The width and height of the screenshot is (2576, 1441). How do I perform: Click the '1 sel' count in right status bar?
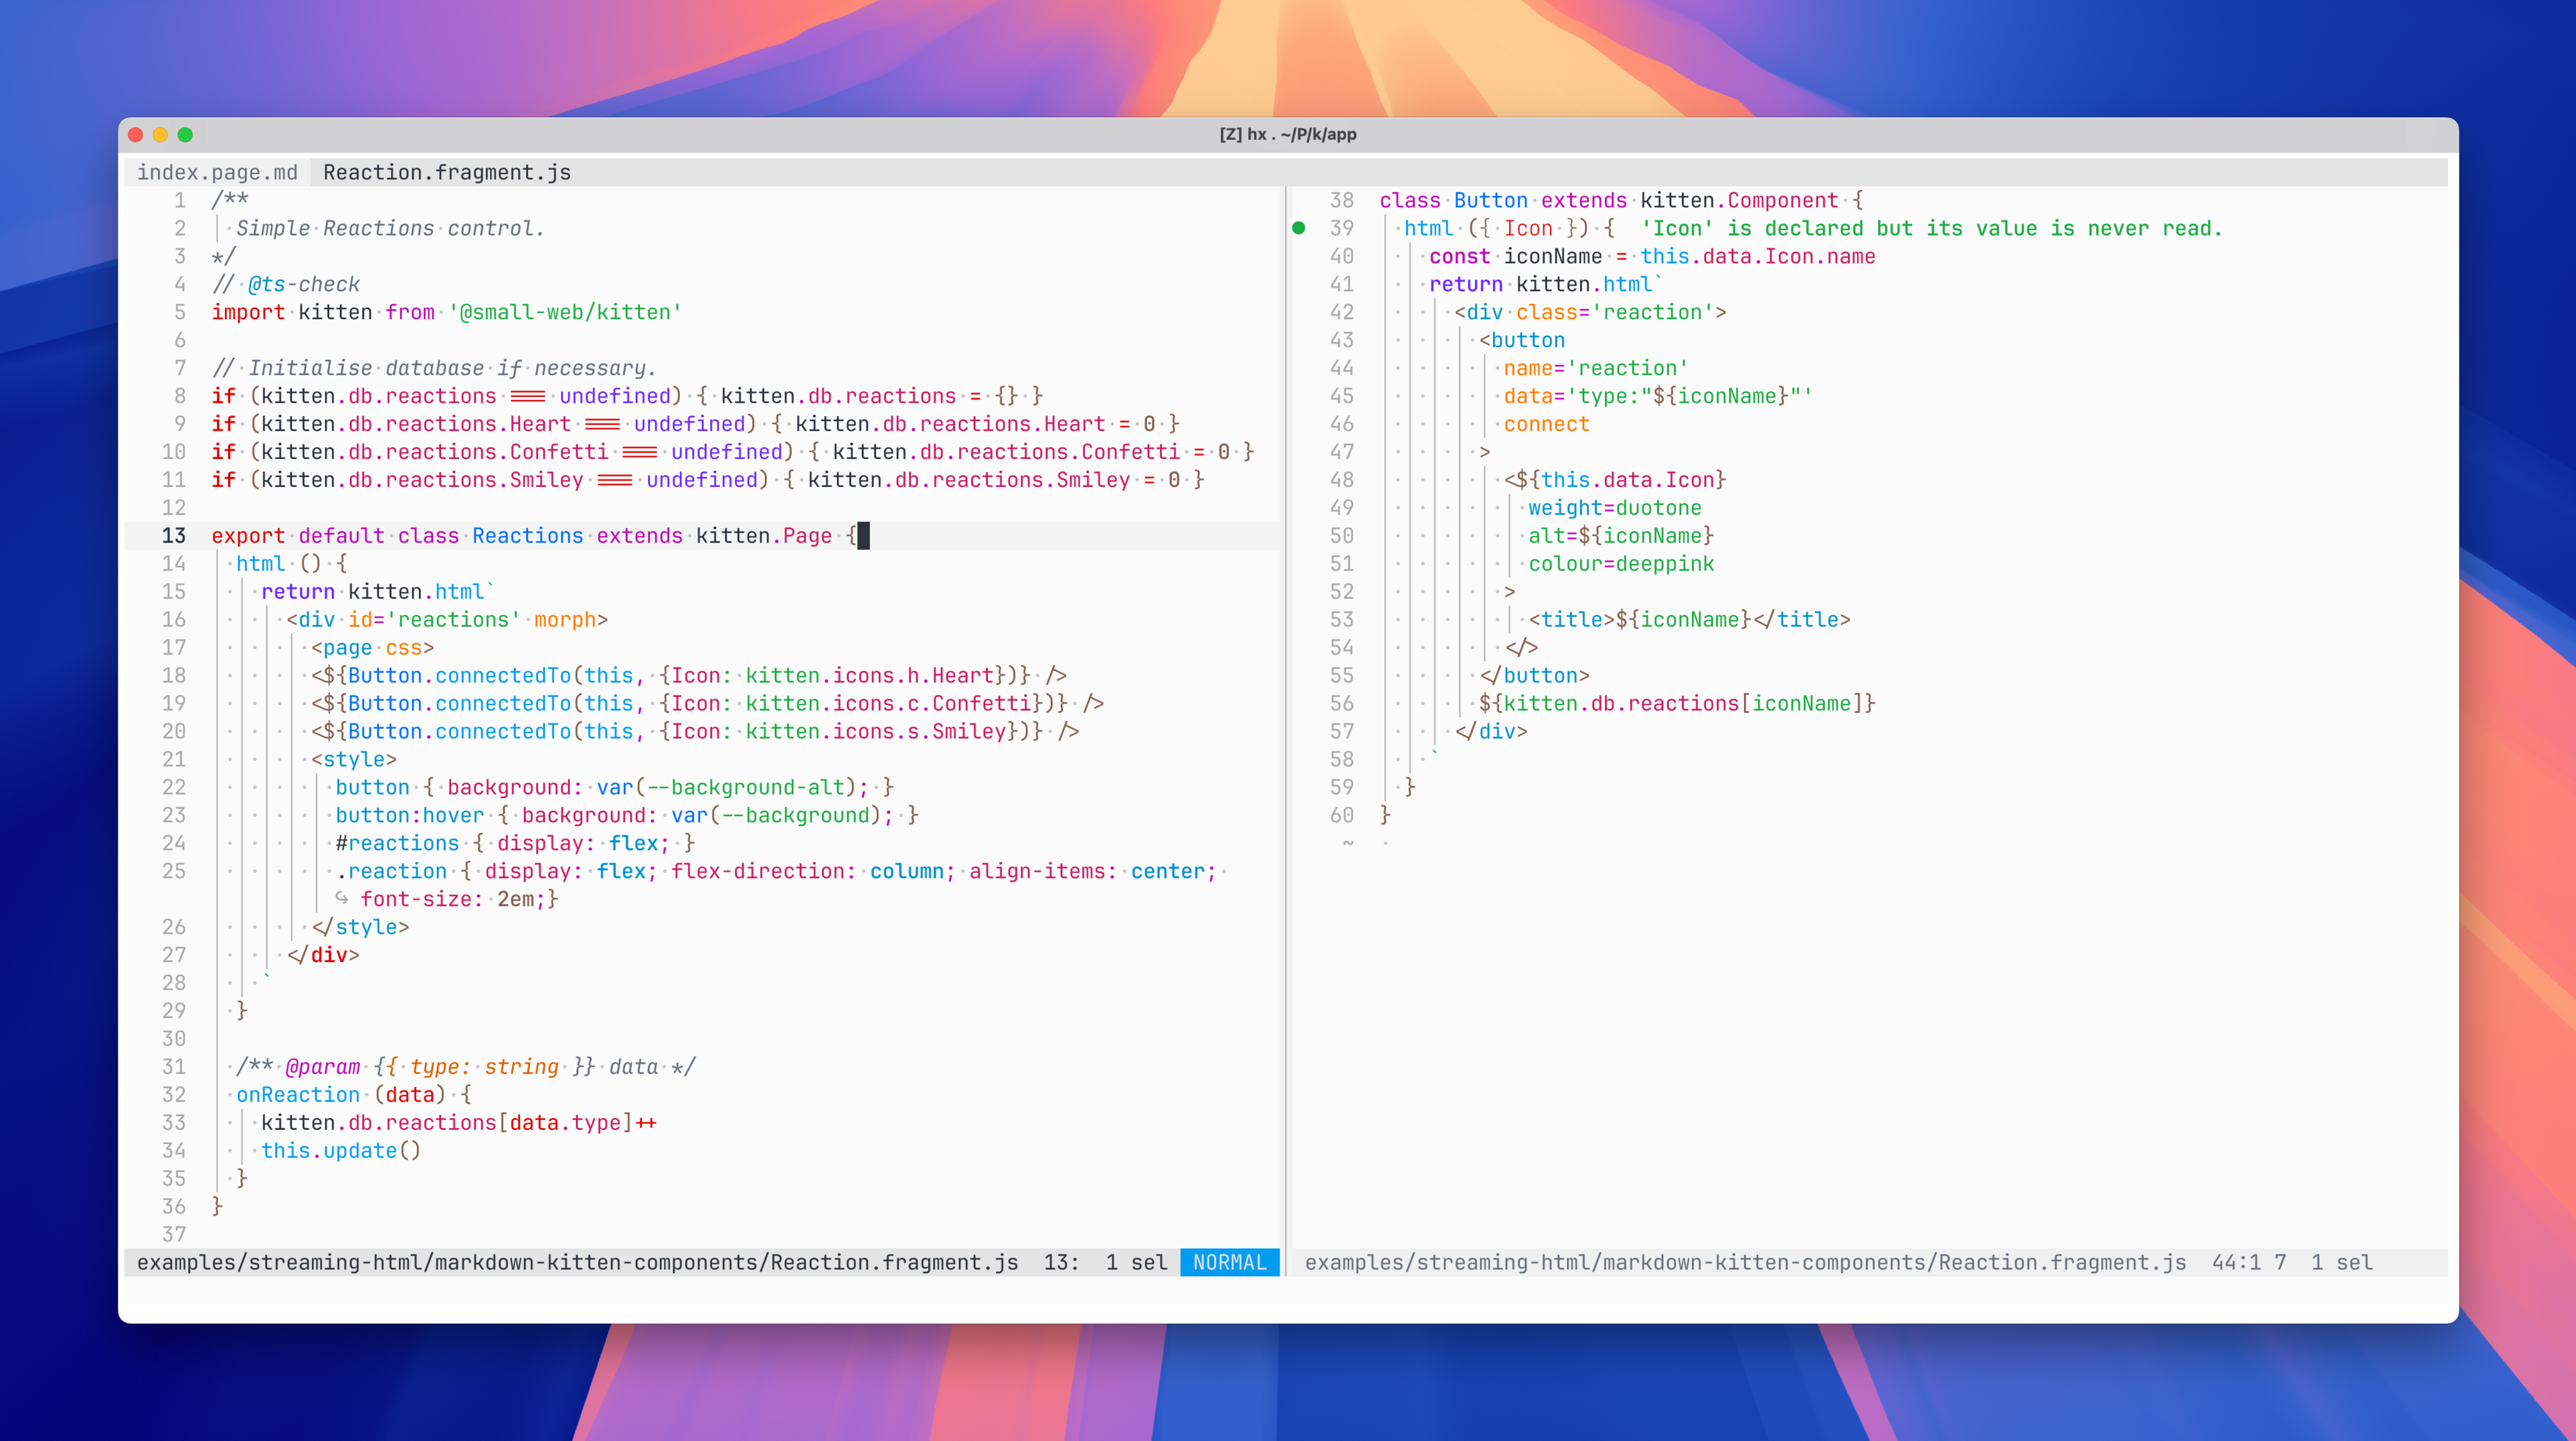[x=2341, y=1262]
